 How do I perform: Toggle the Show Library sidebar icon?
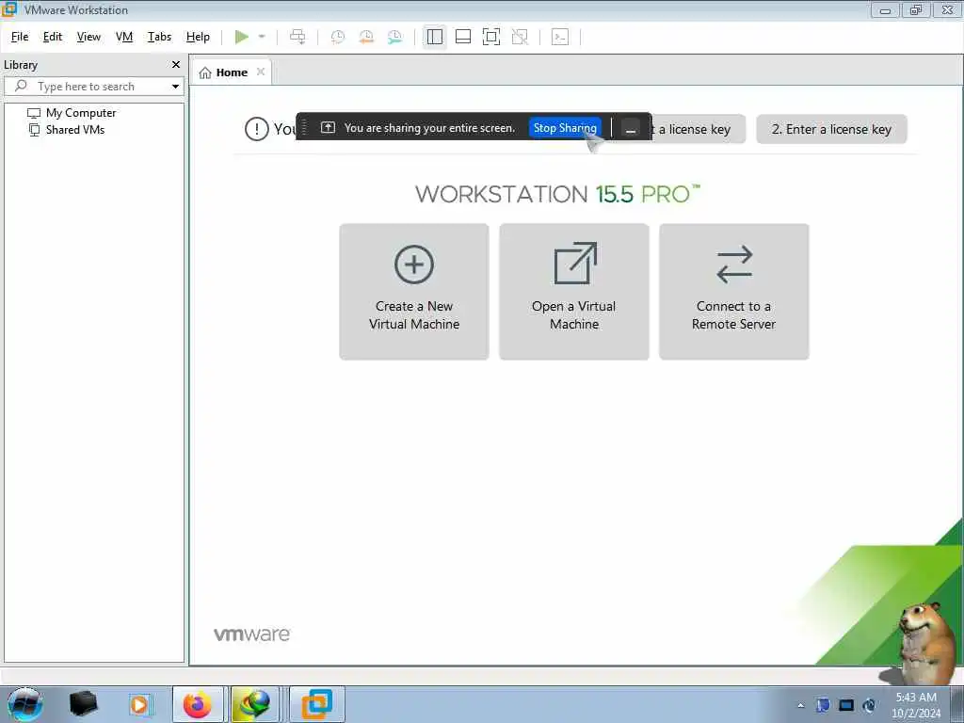(435, 37)
